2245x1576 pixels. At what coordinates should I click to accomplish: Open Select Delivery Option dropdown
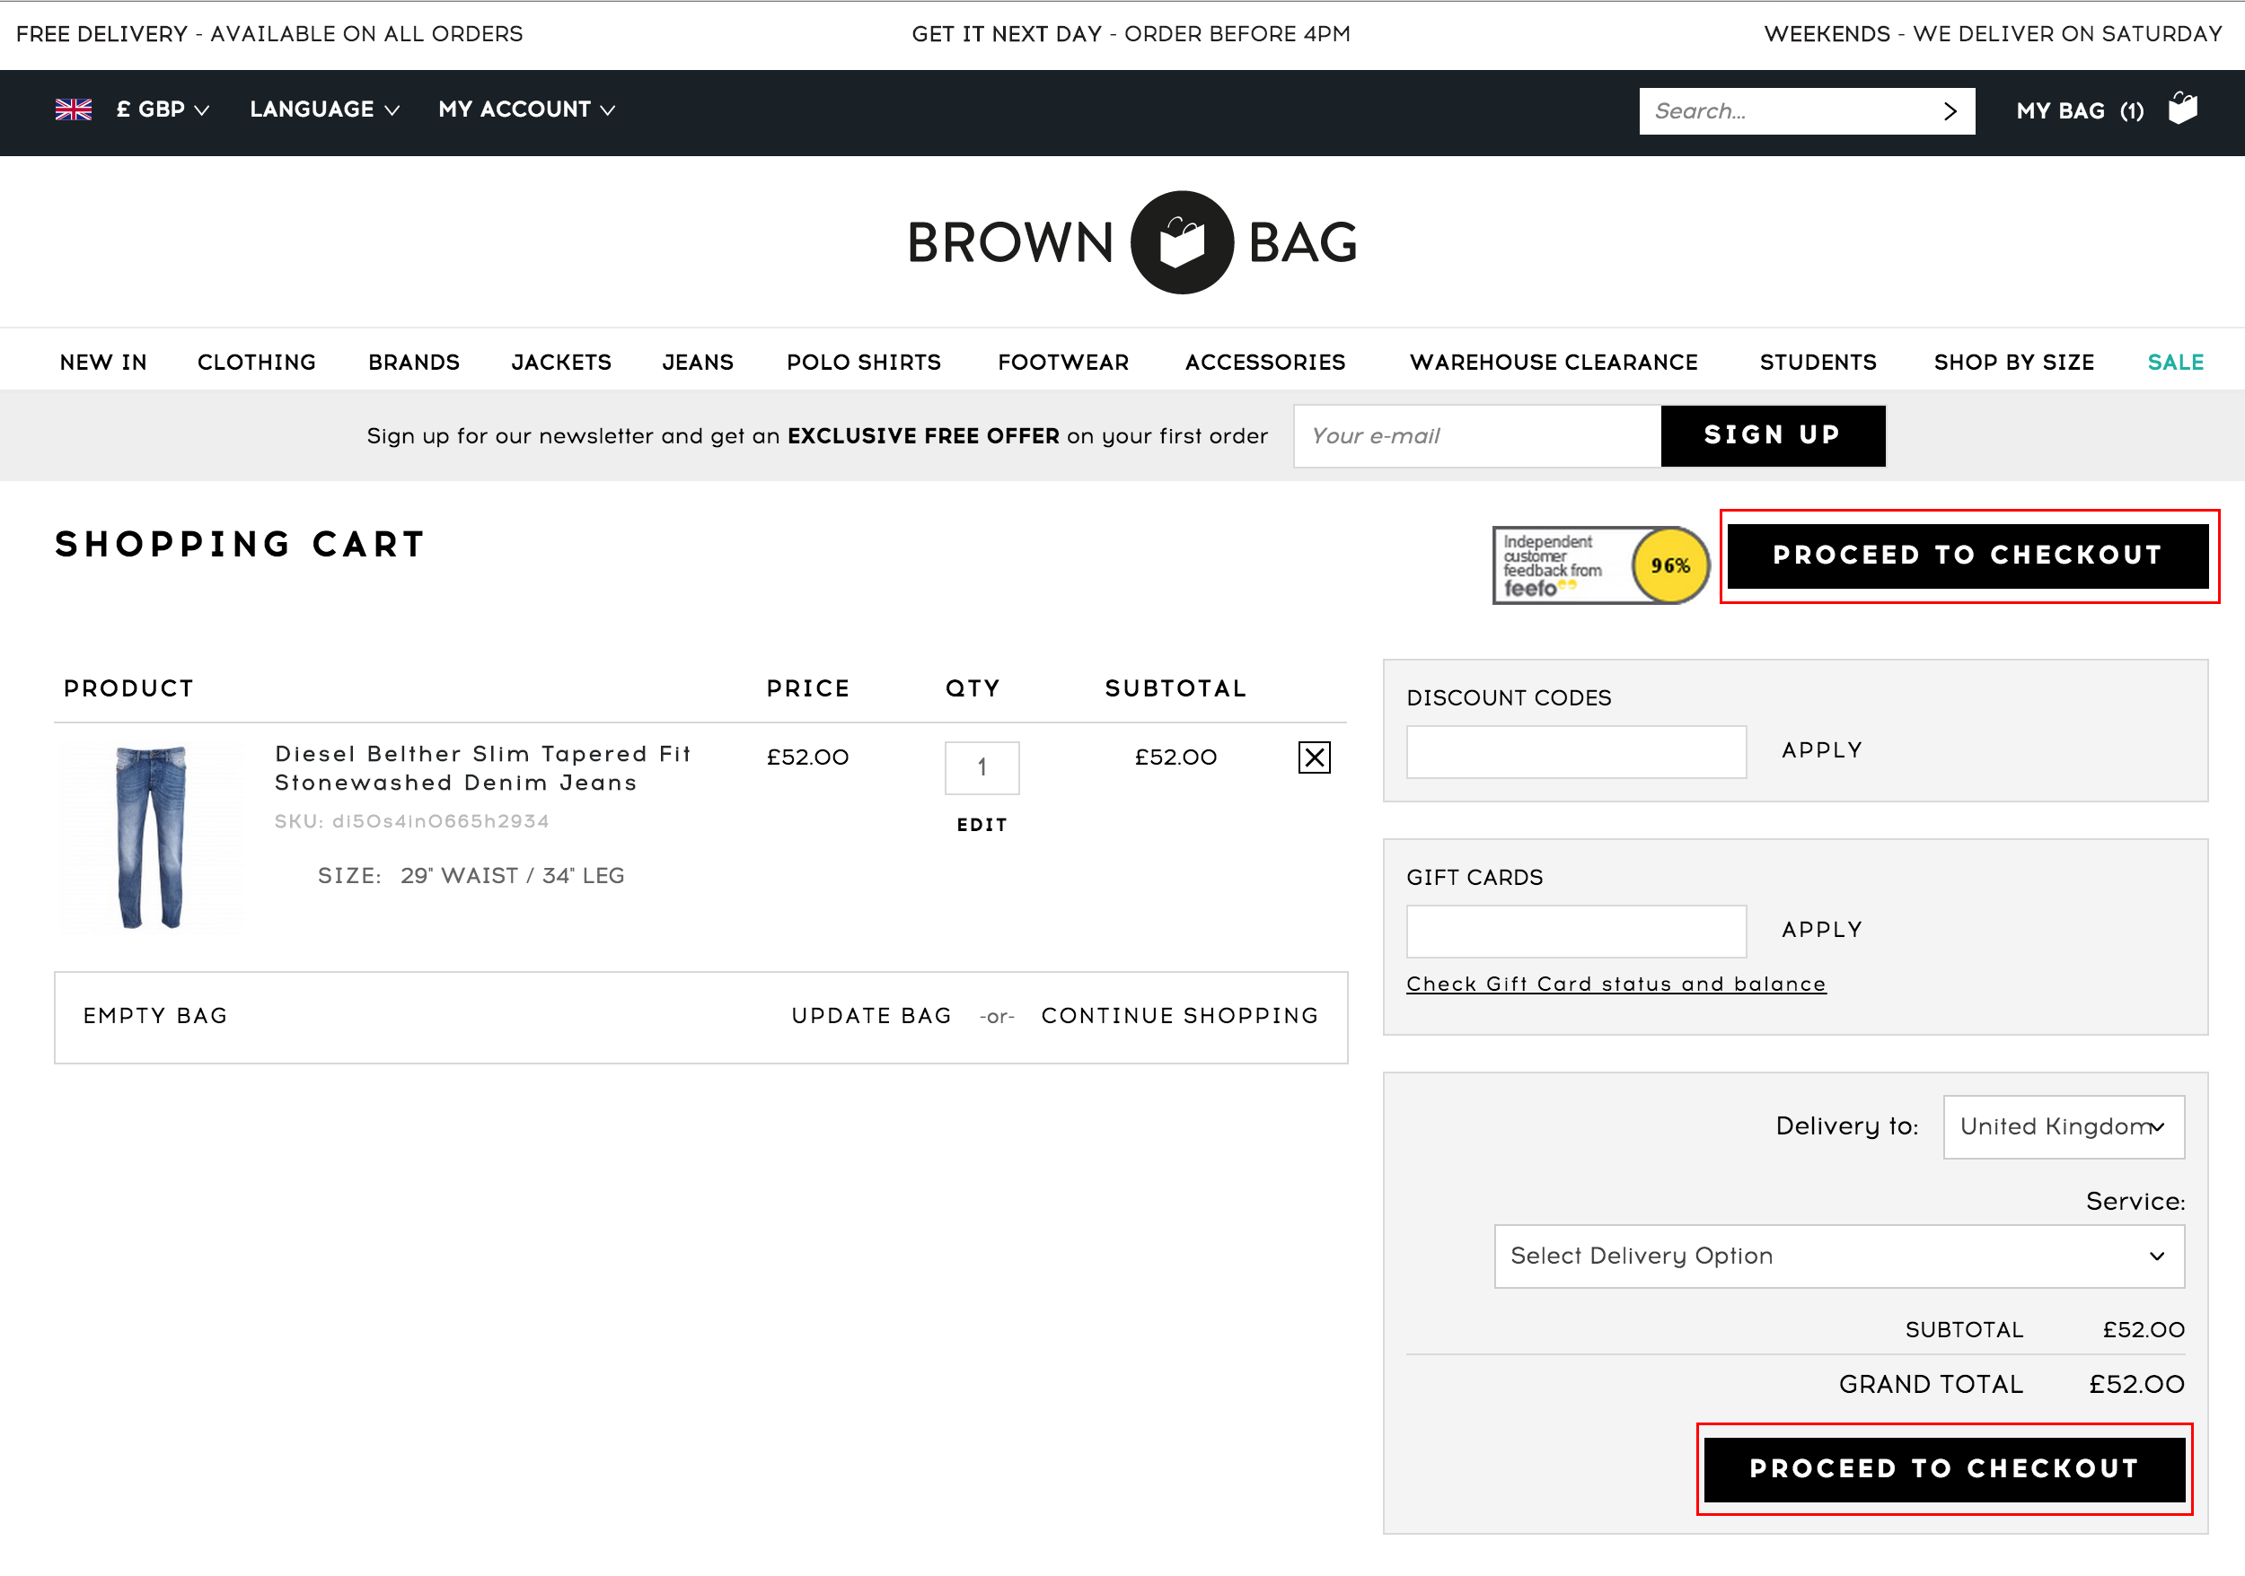pos(1838,1256)
